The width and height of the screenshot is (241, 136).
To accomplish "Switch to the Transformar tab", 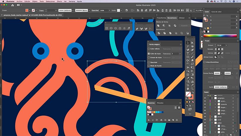I will click(161, 18).
